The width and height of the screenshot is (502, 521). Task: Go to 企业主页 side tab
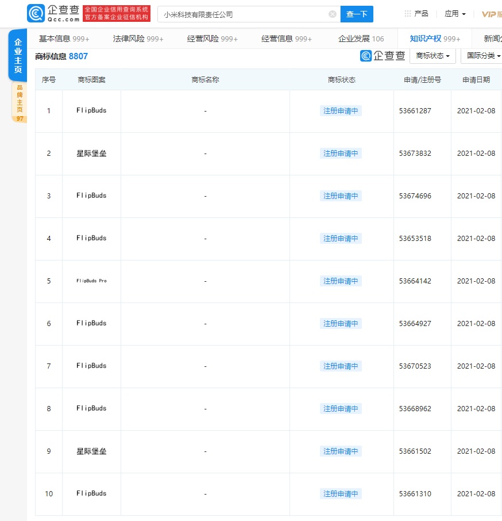(x=18, y=55)
